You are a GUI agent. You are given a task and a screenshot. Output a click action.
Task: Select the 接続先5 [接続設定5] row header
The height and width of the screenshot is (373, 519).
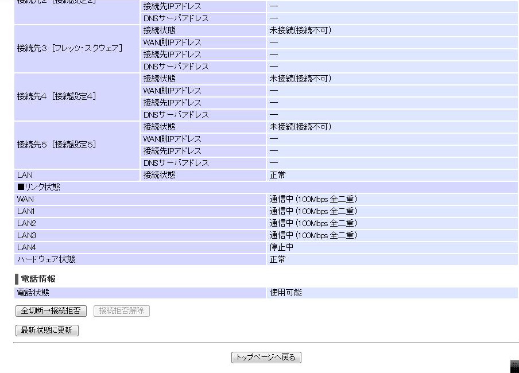56,145
